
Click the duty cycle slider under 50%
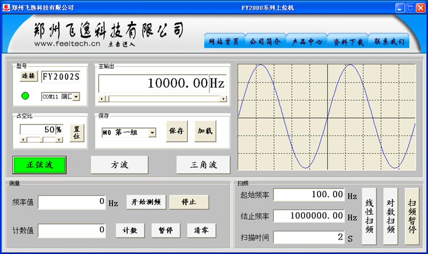point(43,140)
